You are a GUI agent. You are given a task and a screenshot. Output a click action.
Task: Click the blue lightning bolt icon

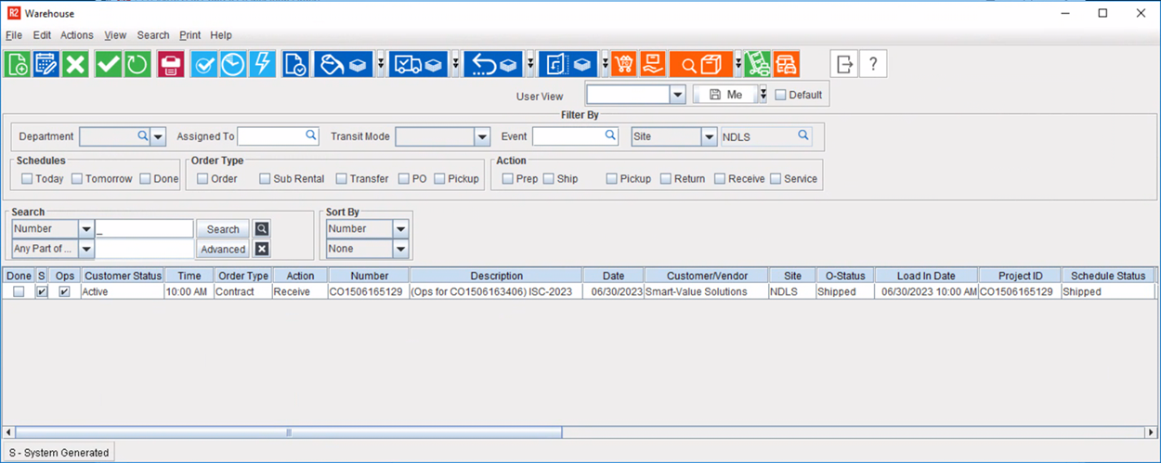pyautogui.click(x=263, y=64)
